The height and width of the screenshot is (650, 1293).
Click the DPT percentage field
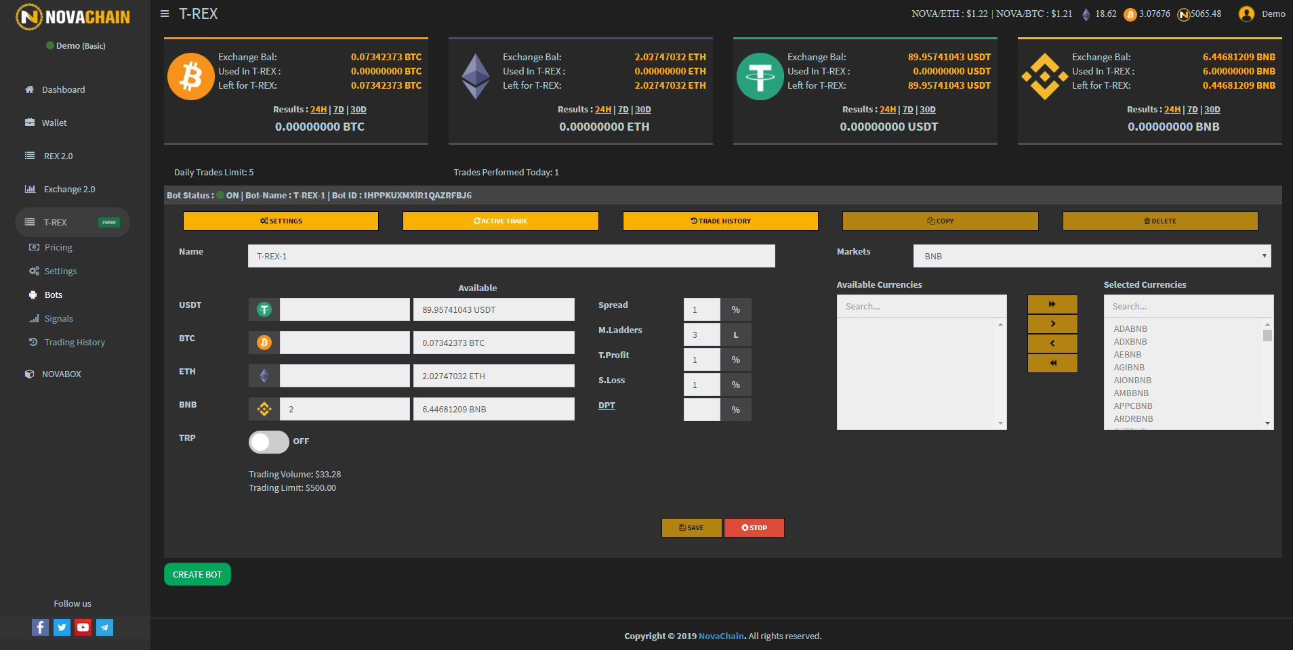pos(702,410)
